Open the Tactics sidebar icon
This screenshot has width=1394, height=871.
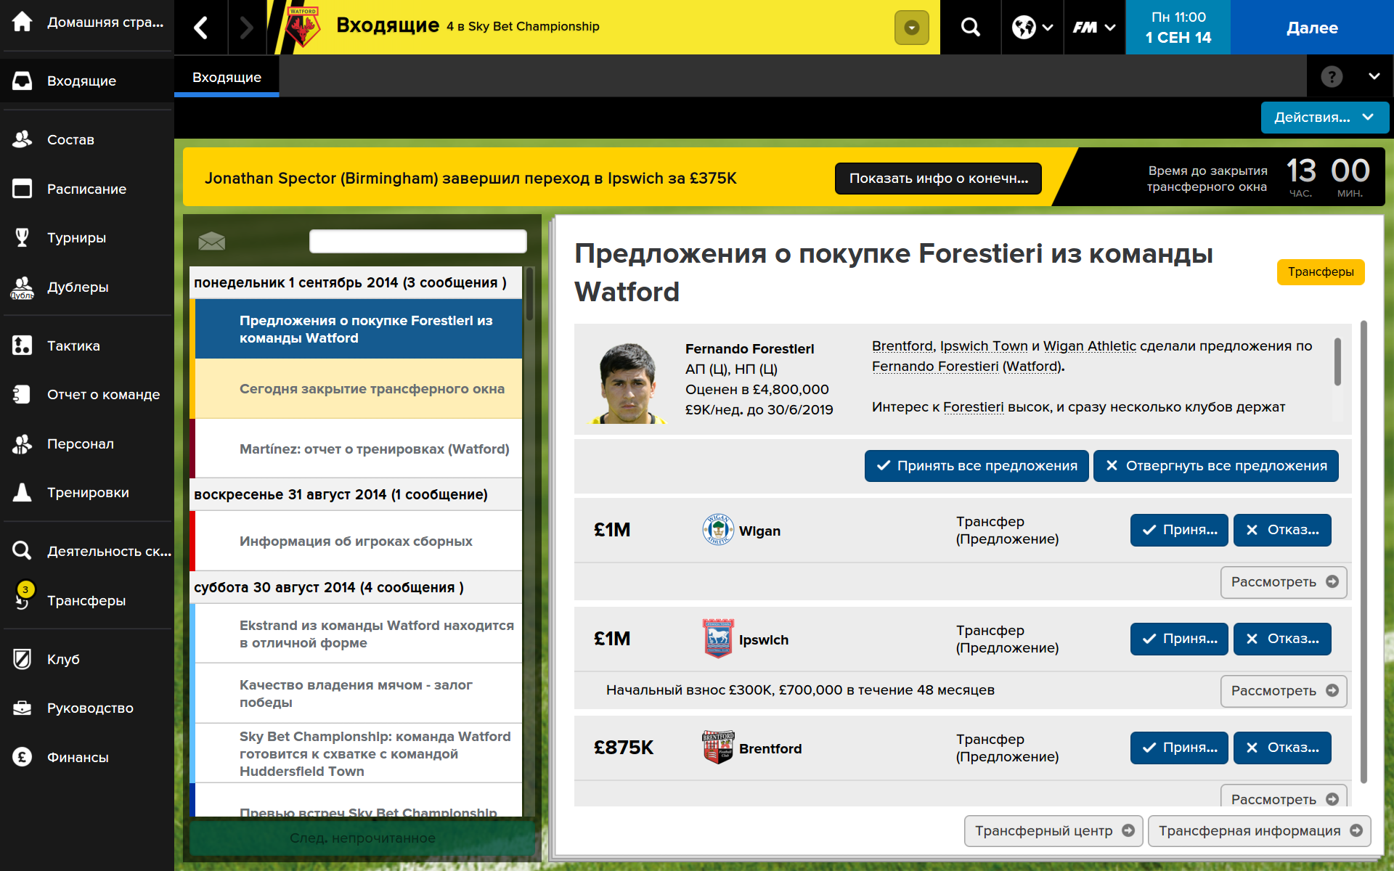(x=22, y=345)
